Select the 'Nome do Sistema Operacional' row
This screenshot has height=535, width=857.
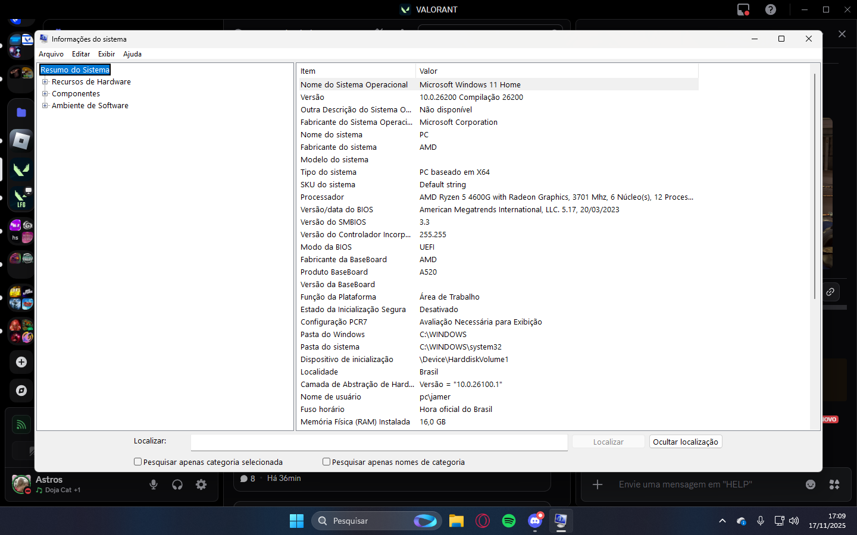click(x=498, y=85)
